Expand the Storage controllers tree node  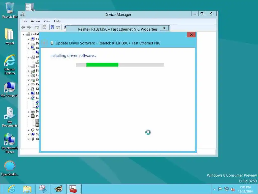click(x=28, y=130)
